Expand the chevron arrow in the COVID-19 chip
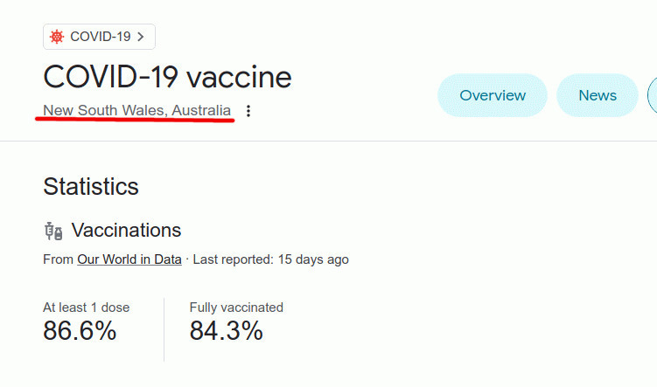Image resolution: width=657 pixels, height=387 pixels. [x=141, y=37]
